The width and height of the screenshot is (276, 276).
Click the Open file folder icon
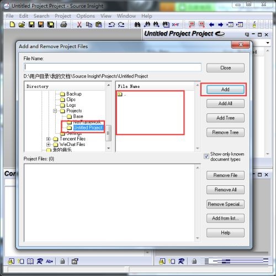coord(22,24)
